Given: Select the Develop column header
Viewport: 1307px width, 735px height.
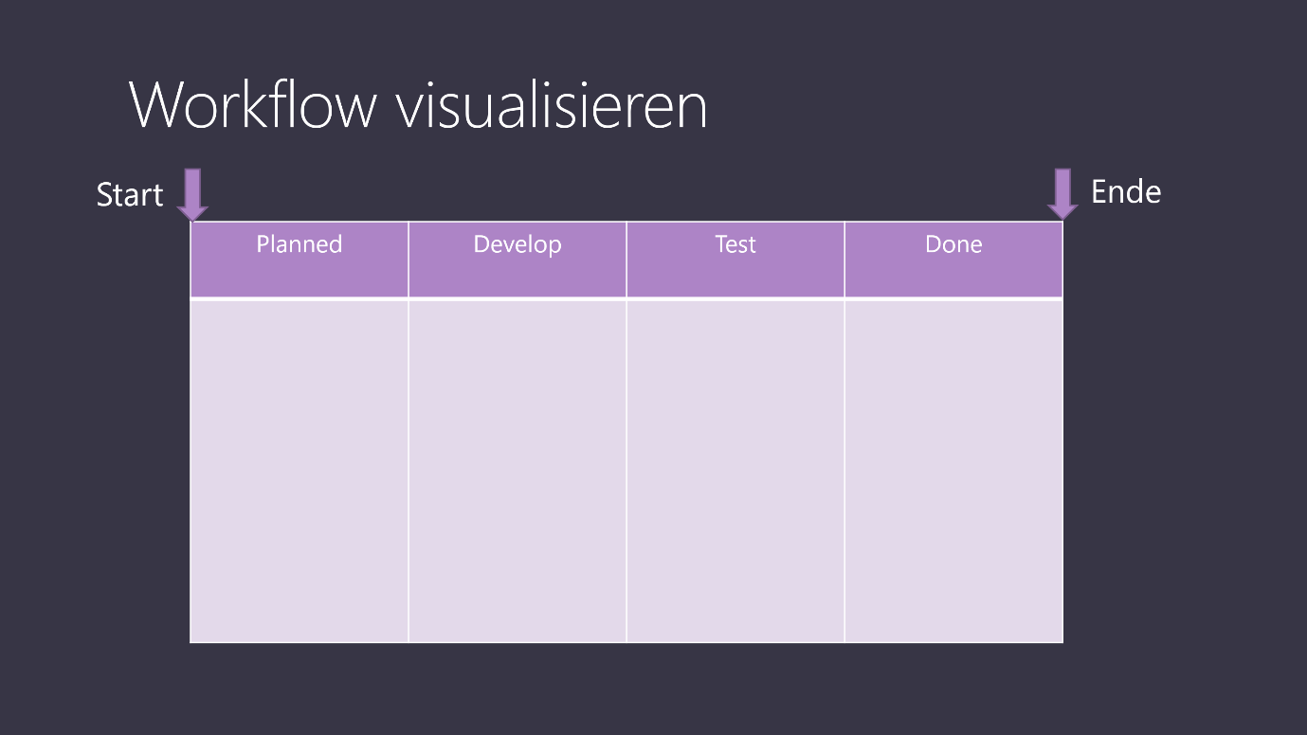Looking at the screenshot, I should pyautogui.click(x=517, y=260).
